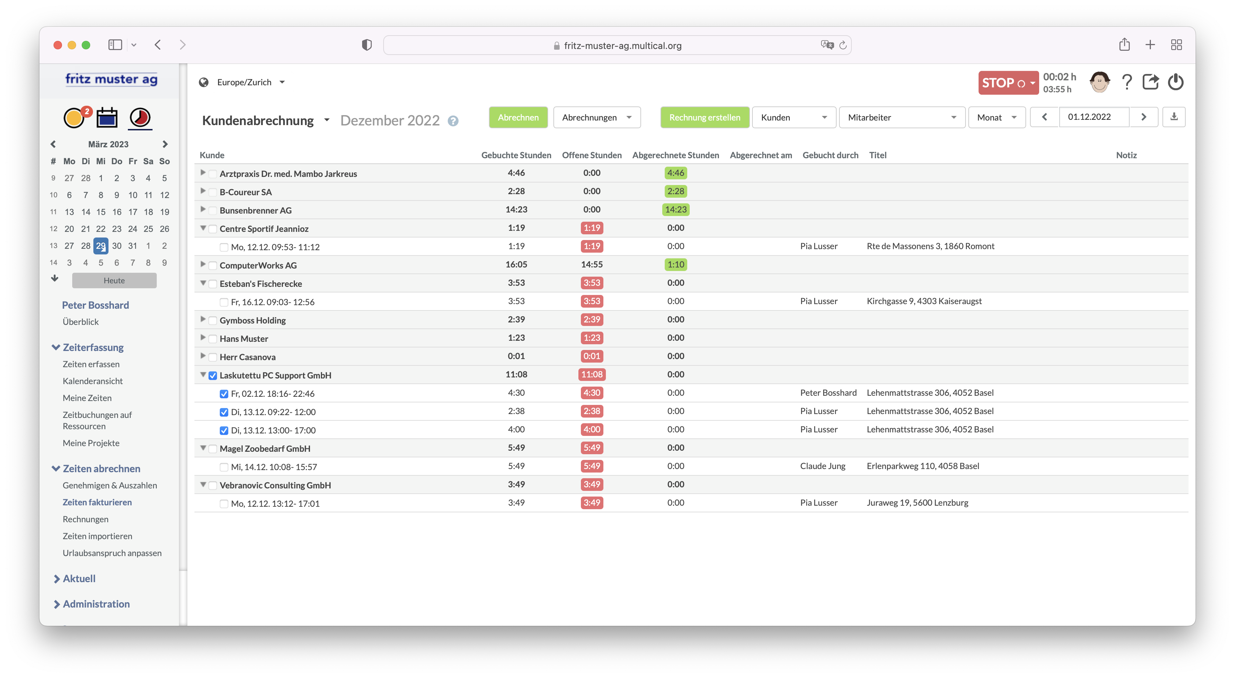1235x678 pixels.
Task: Open the Mitarbeiter filter dropdown
Action: [902, 117]
